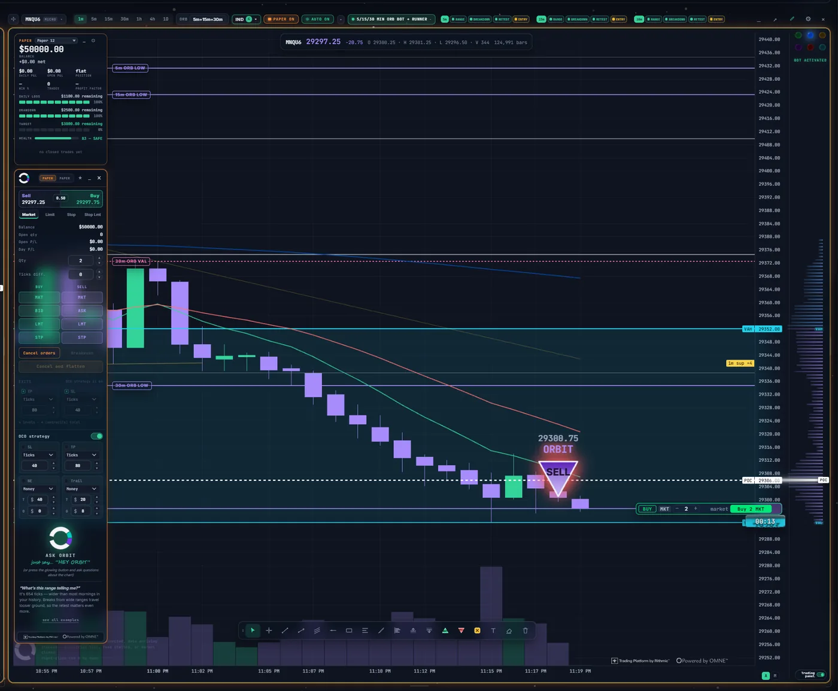838x691 pixels.
Task: Open the Paper 12 account dropdown
Action: click(x=56, y=41)
